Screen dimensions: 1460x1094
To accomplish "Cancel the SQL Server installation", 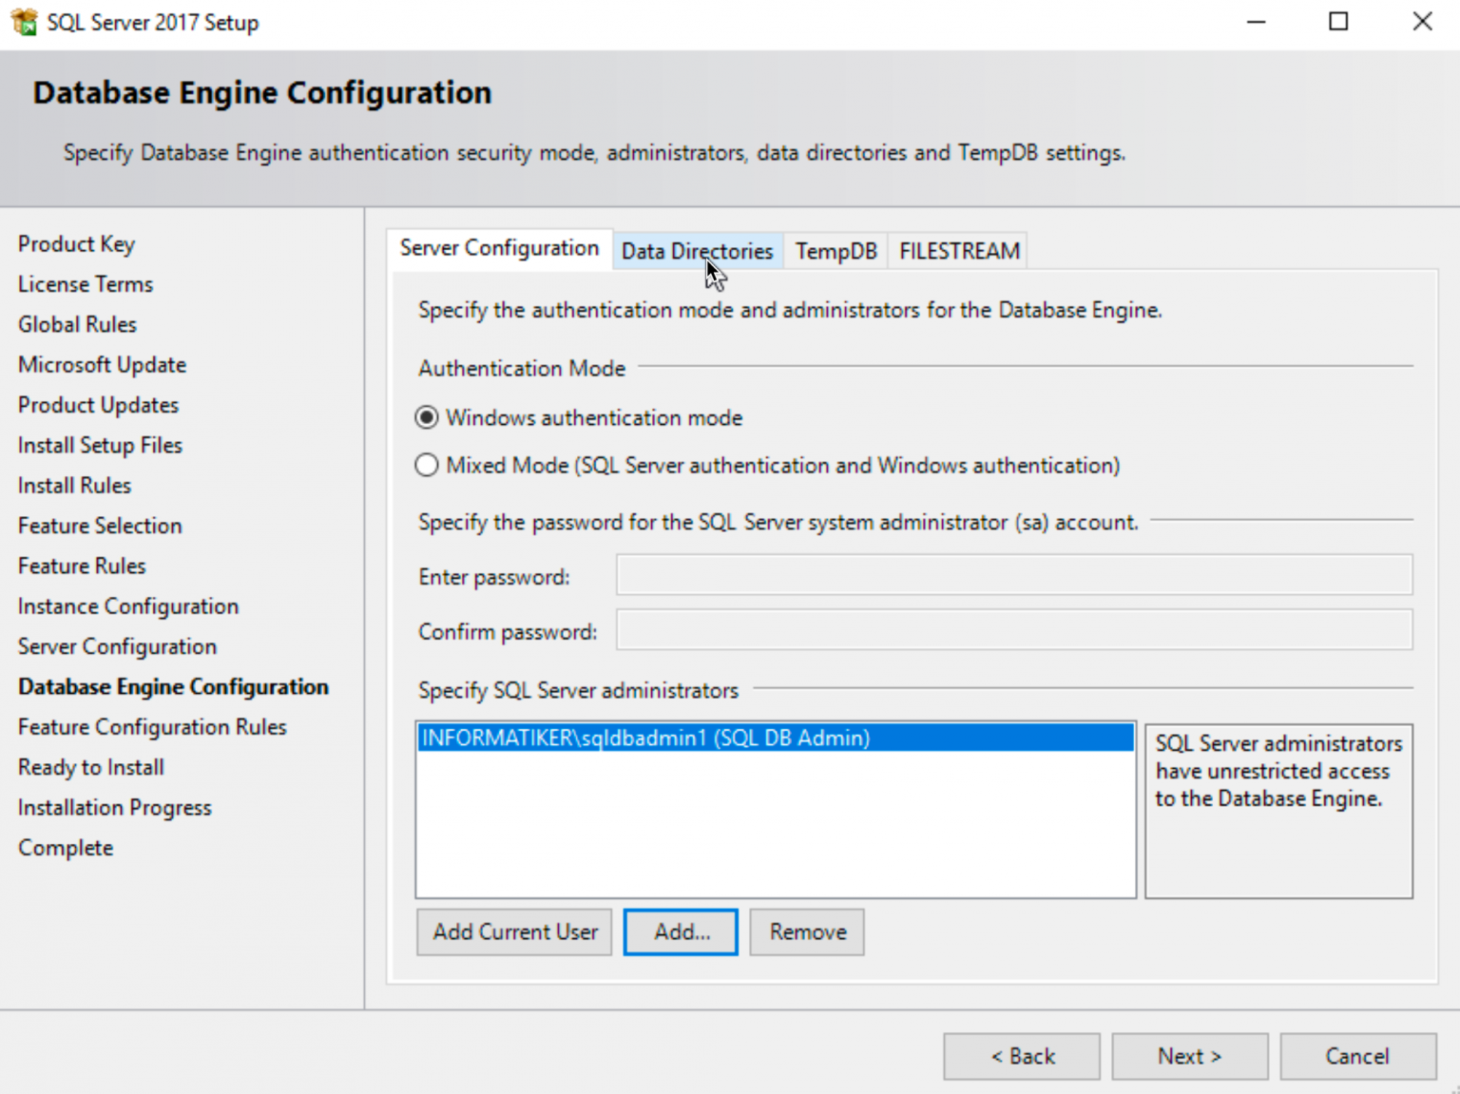I will click(1357, 1056).
